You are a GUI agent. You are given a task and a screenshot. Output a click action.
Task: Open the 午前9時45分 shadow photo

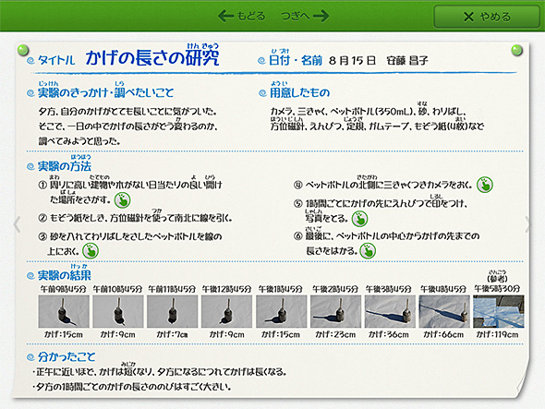(64, 311)
